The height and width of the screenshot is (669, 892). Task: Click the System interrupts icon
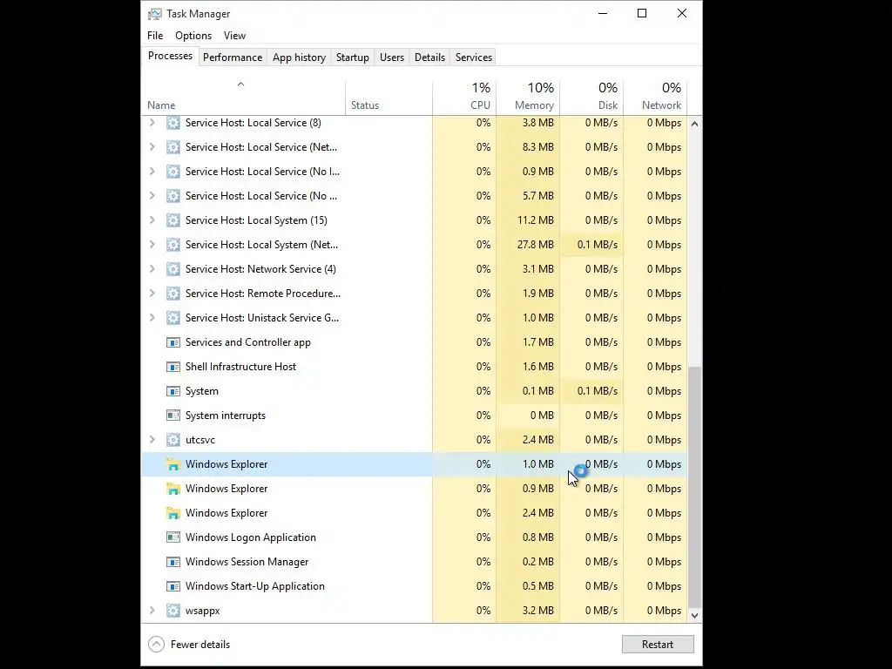[173, 416]
